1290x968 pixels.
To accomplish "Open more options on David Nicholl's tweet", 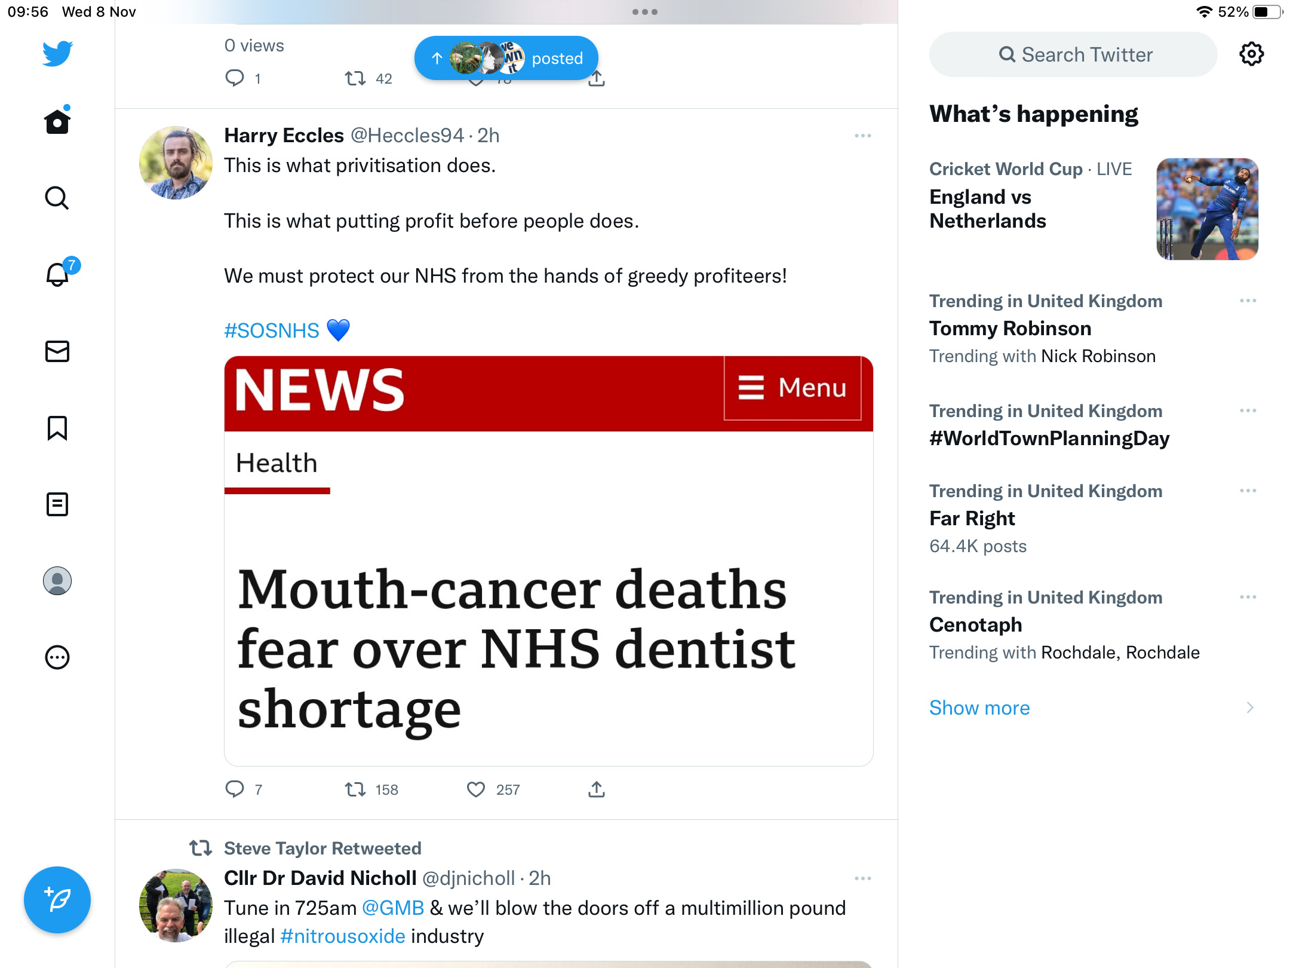I will pyautogui.click(x=863, y=878).
